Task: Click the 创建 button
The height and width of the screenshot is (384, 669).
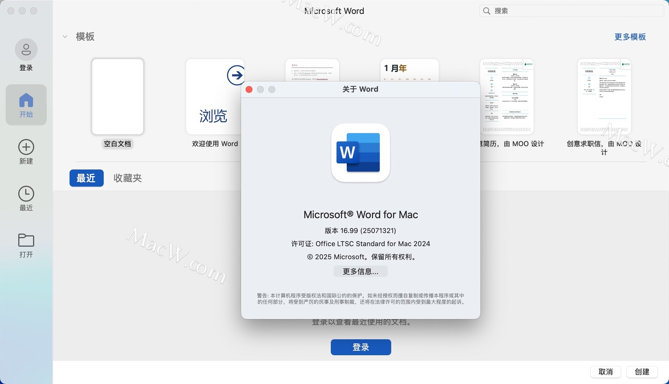Action: tap(642, 372)
